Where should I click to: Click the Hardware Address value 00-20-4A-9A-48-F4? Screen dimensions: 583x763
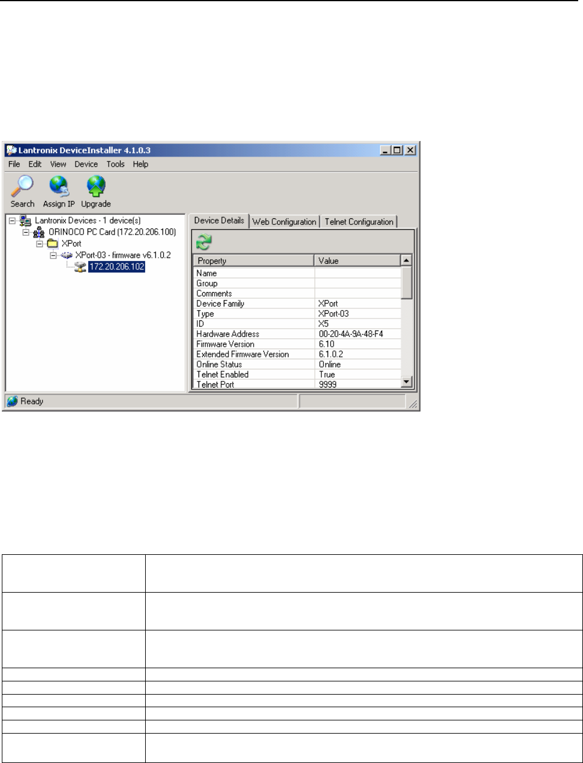351,334
